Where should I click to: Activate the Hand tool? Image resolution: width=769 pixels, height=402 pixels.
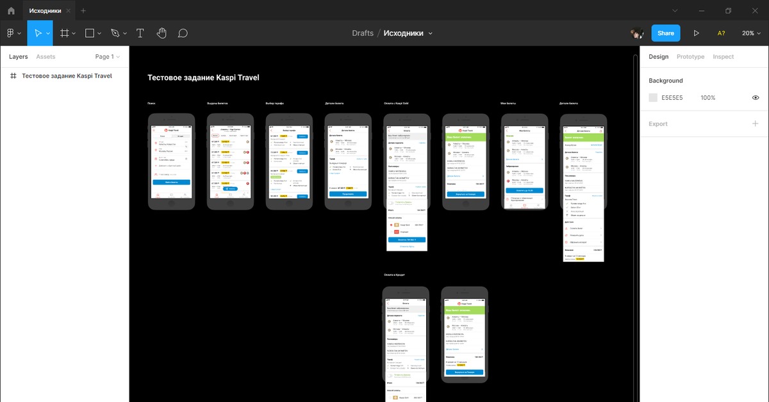coord(161,33)
